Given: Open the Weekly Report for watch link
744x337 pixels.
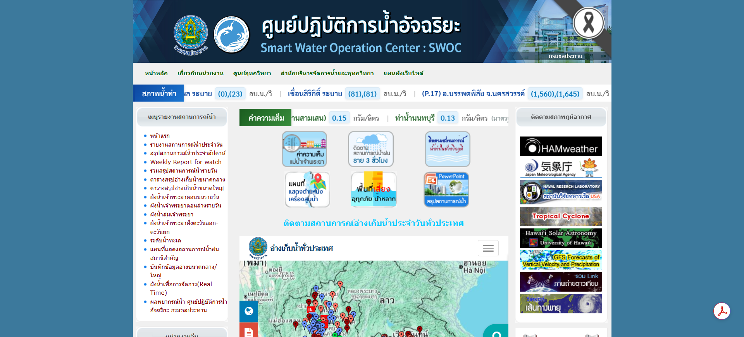Looking at the screenshot, I should [x=186, y=162].
